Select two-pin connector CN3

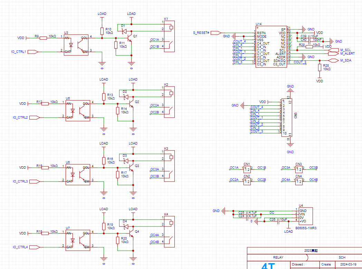click(299, 169)
